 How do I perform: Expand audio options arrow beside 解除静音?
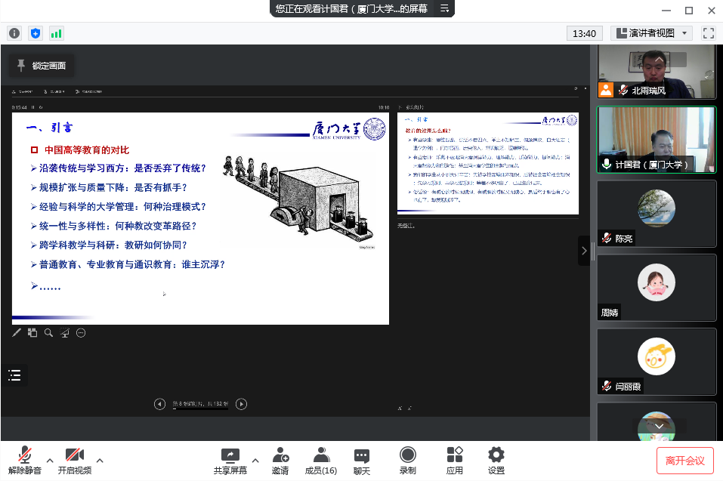50,460
